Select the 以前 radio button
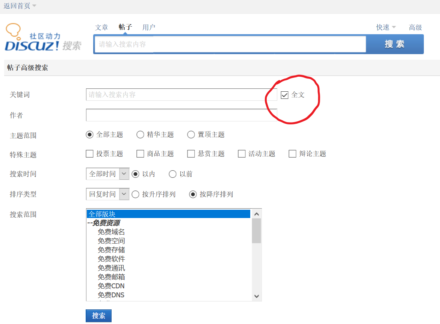Screen dimensions: 440x324 pos(172,174)
